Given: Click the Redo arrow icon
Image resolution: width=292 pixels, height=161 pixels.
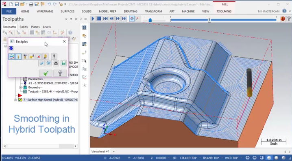Looking at the screenshot, I should point(55,4).
